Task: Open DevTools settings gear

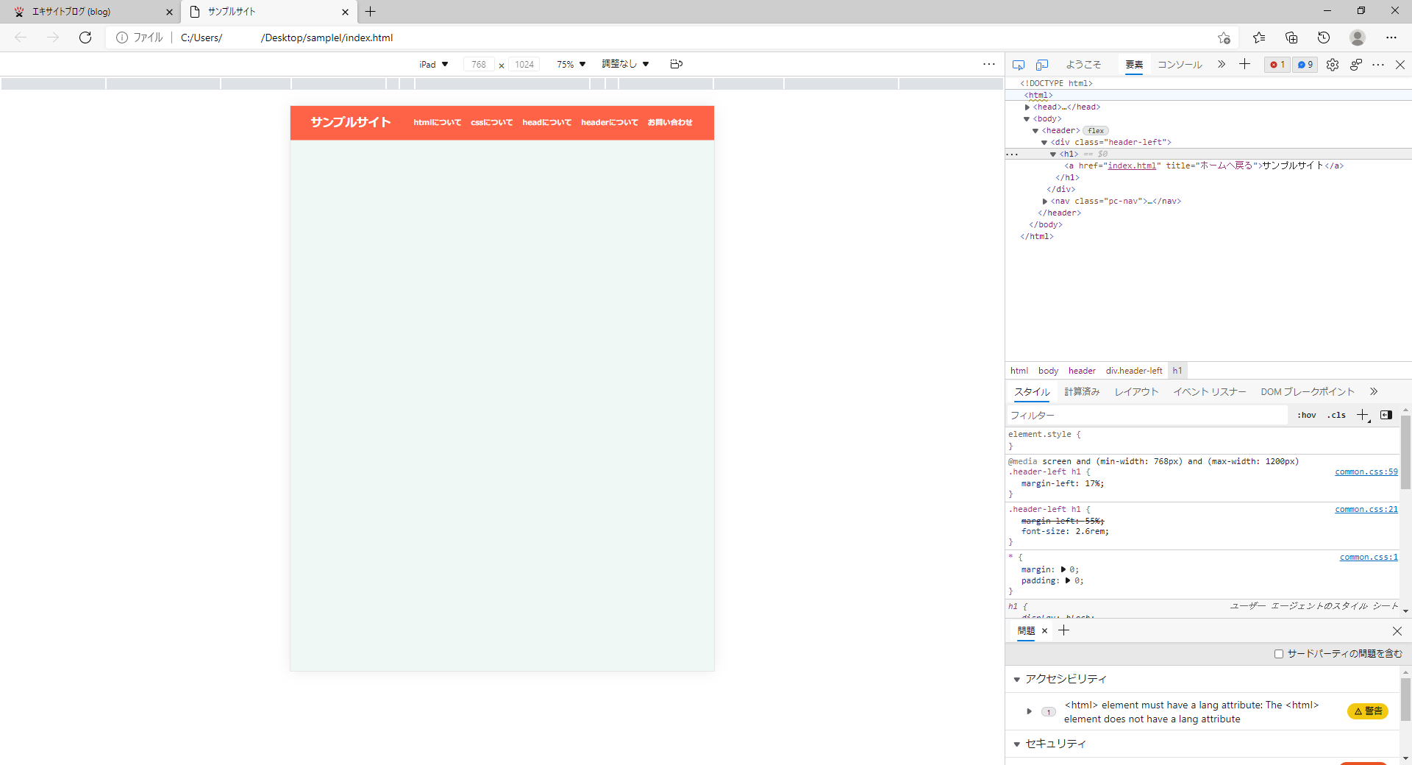Action: click(x=1333, y=65)
